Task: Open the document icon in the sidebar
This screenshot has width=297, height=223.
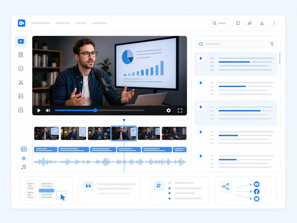Action: 21,55
